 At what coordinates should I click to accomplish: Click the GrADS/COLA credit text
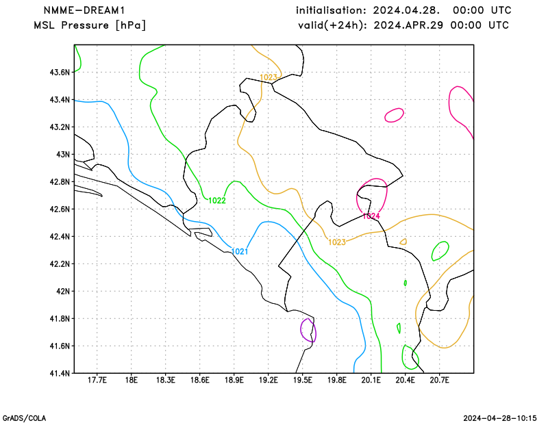coord(24,418)
